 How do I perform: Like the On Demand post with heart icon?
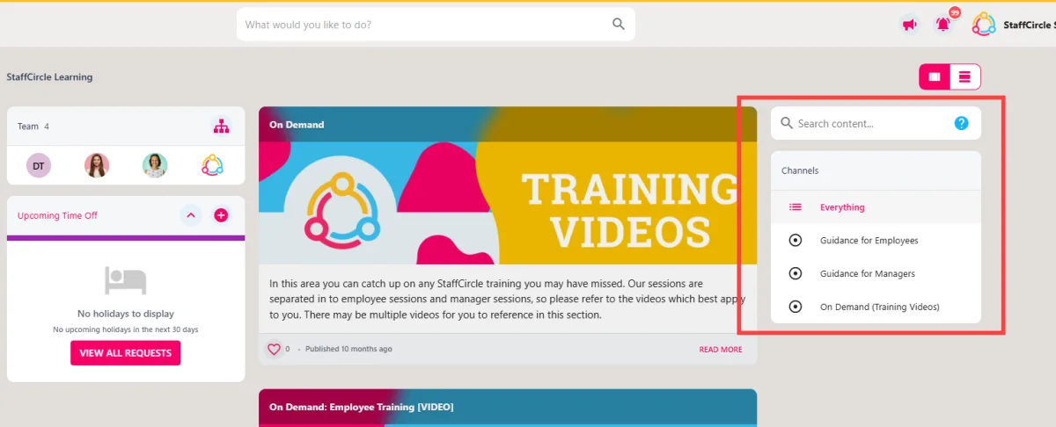274,349
